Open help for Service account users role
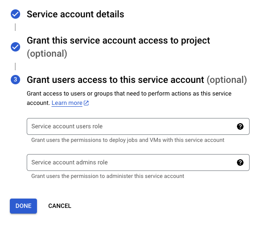The image size is (273, 229). pyautogui.click(x=240, y=126)
